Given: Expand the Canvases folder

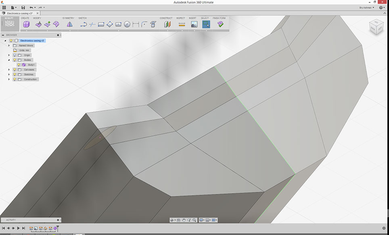Looking at the screenshot, I should (x=9, y=70).
